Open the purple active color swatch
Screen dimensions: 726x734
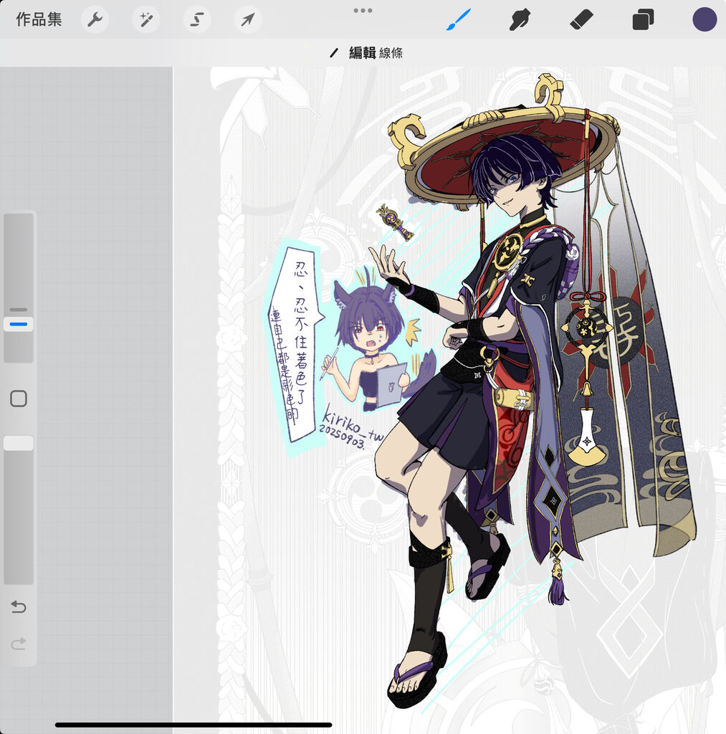click(704, 19)
